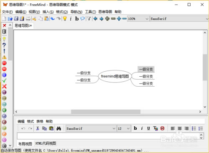The image size is (209, 153).
Task: Switch to 布局视图 tab
Action: tap(25, 144)
